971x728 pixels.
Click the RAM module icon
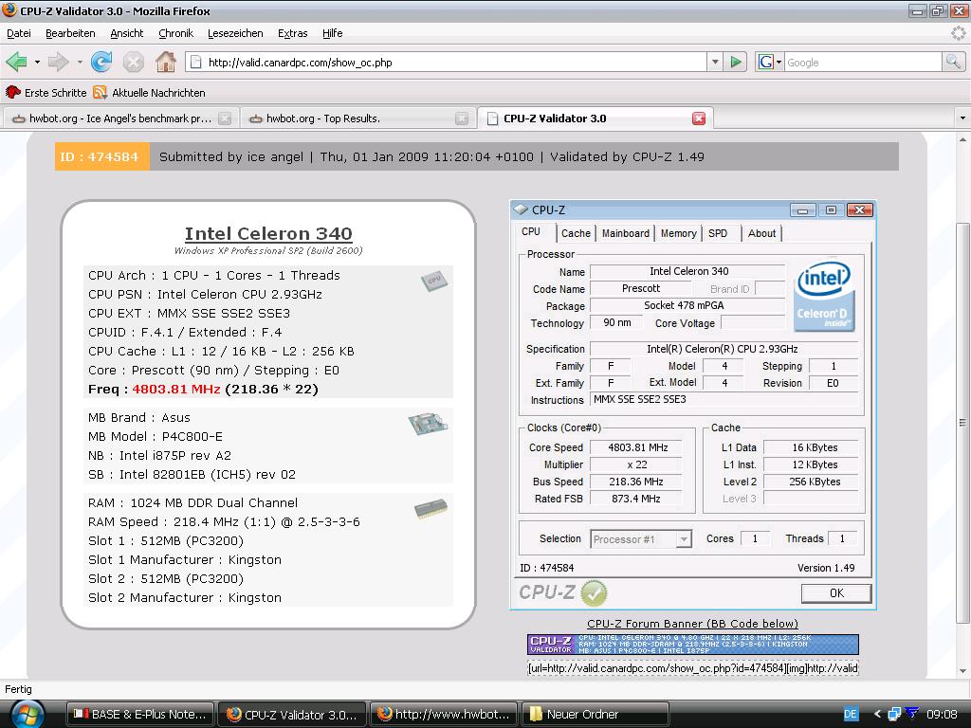tap(431, 508)
